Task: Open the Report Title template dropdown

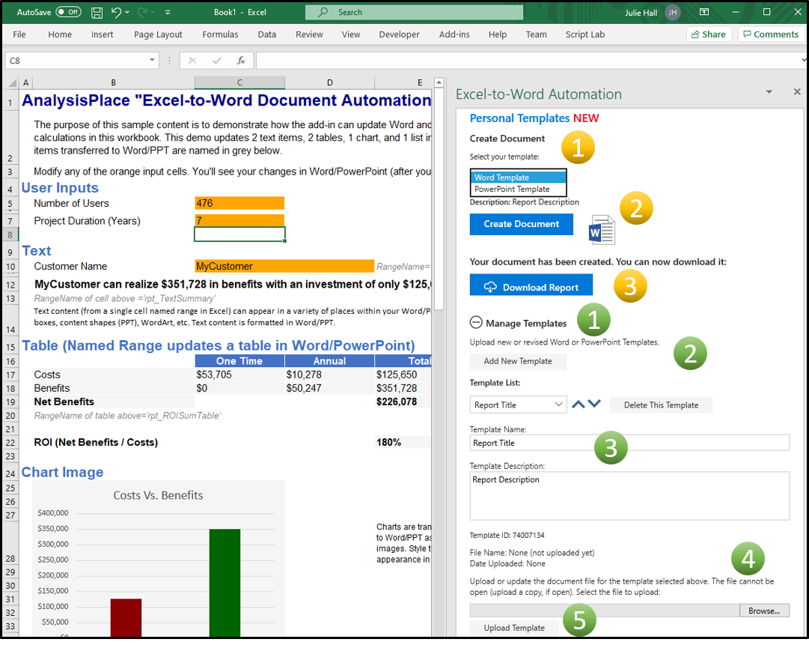Action: tap(518, 405)
